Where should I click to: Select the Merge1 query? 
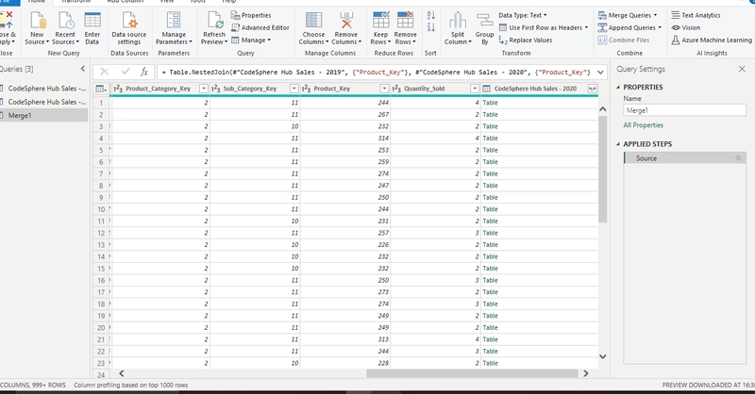point(43,115)
